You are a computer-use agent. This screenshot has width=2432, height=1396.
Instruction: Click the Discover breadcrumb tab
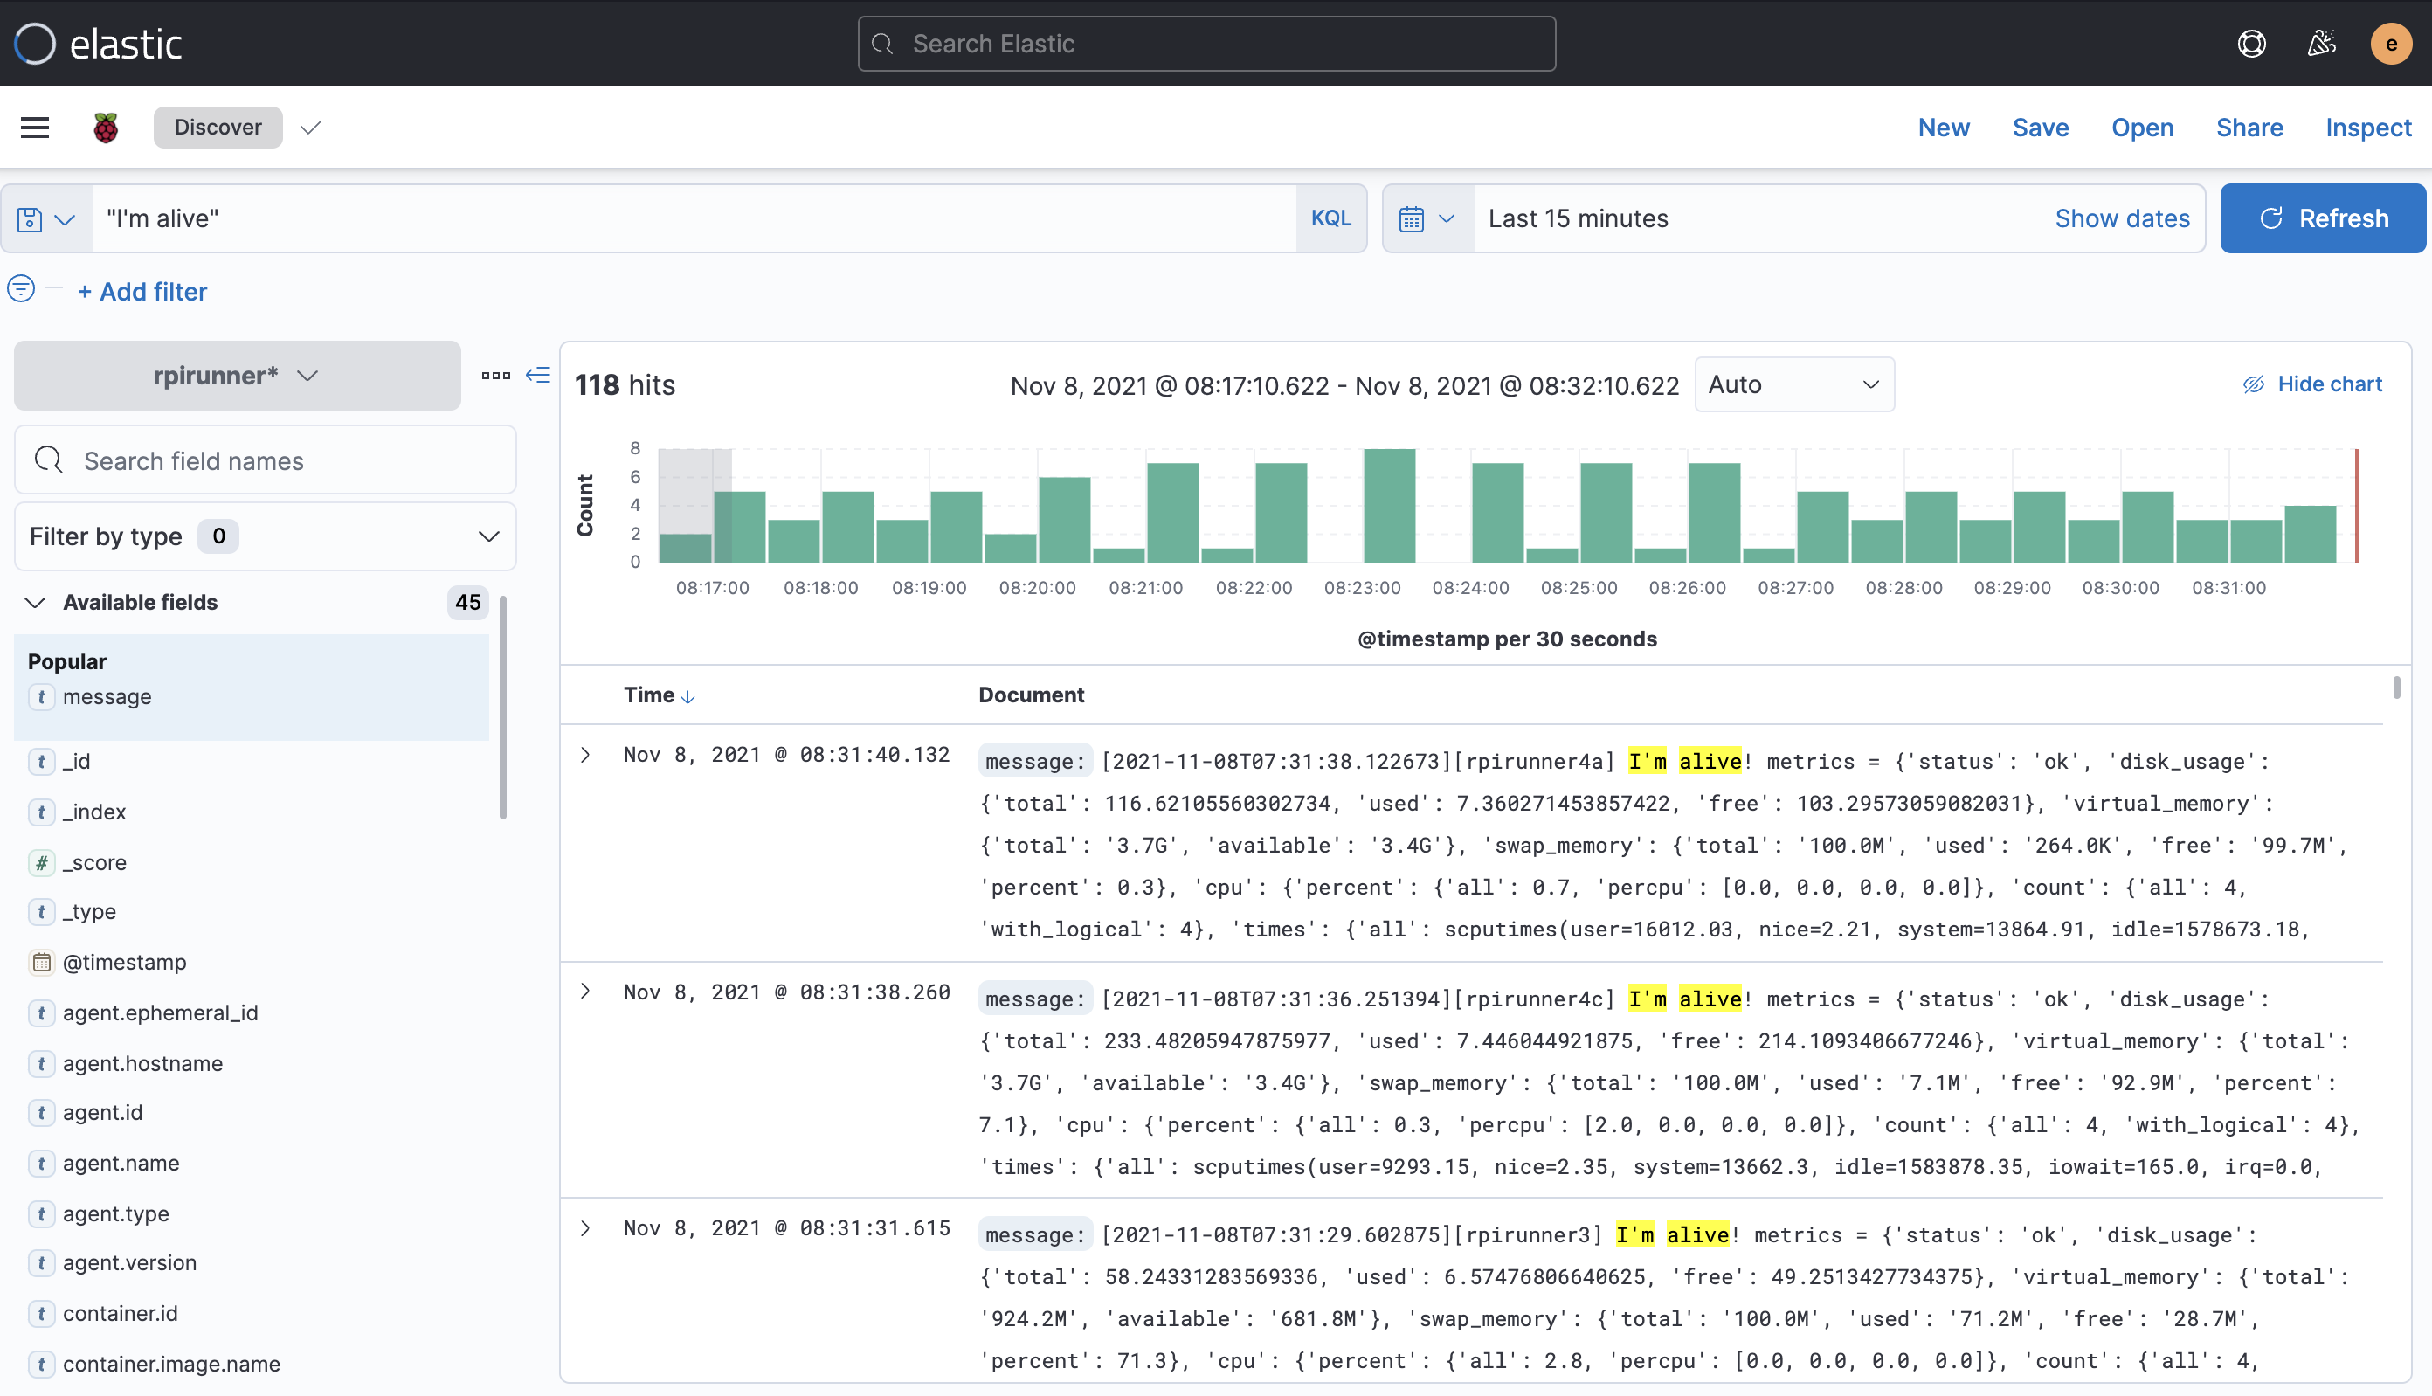(218, 128)
